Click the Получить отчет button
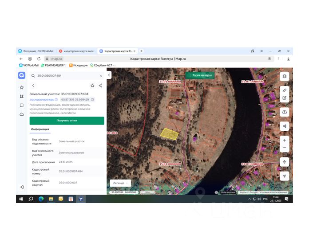The image size is (309, 250). click(x=67, y=121)
